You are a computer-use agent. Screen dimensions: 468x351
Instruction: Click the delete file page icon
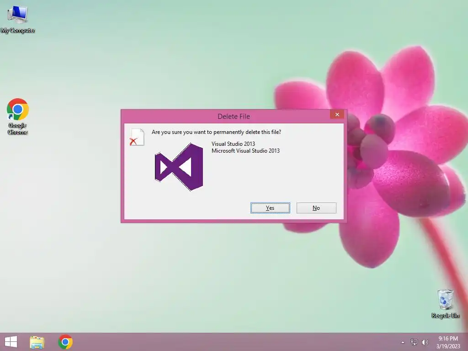[x=137, y=137]
